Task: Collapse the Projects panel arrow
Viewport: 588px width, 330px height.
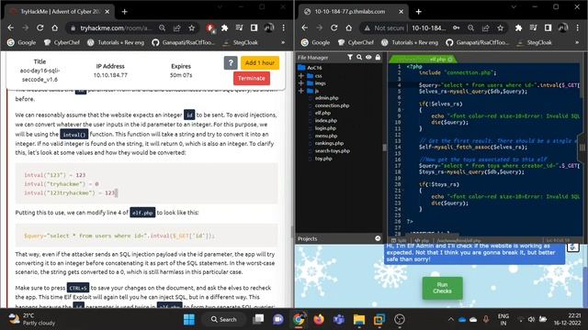Action: point(378,238)
